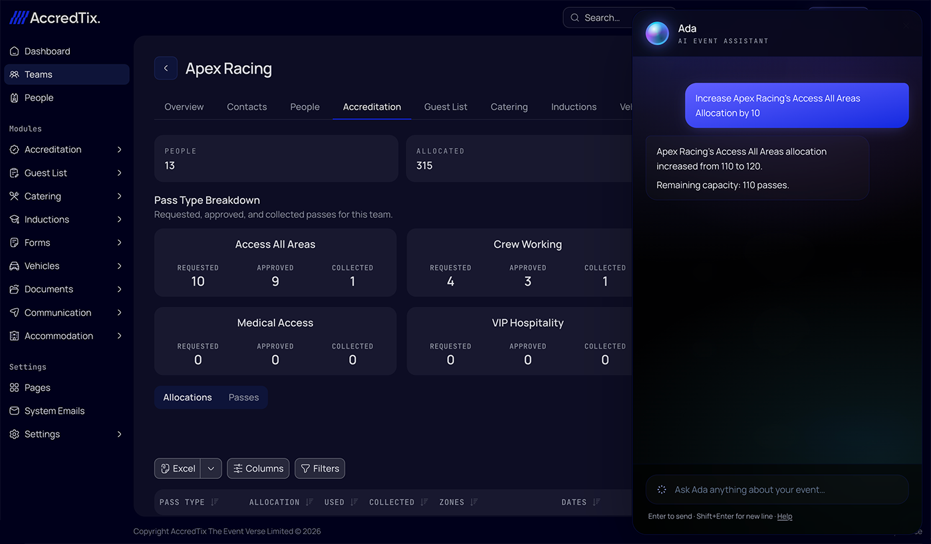This screenshot has height=544, width=931.
Task: Click the People 13 stat card
Action: tap(276, 159)
